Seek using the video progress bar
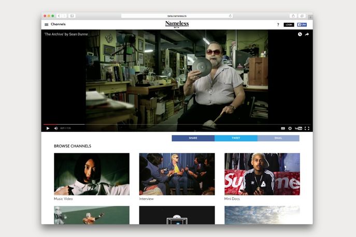The height and width of the screenshot is (237, 356). (x=176, y=124)
